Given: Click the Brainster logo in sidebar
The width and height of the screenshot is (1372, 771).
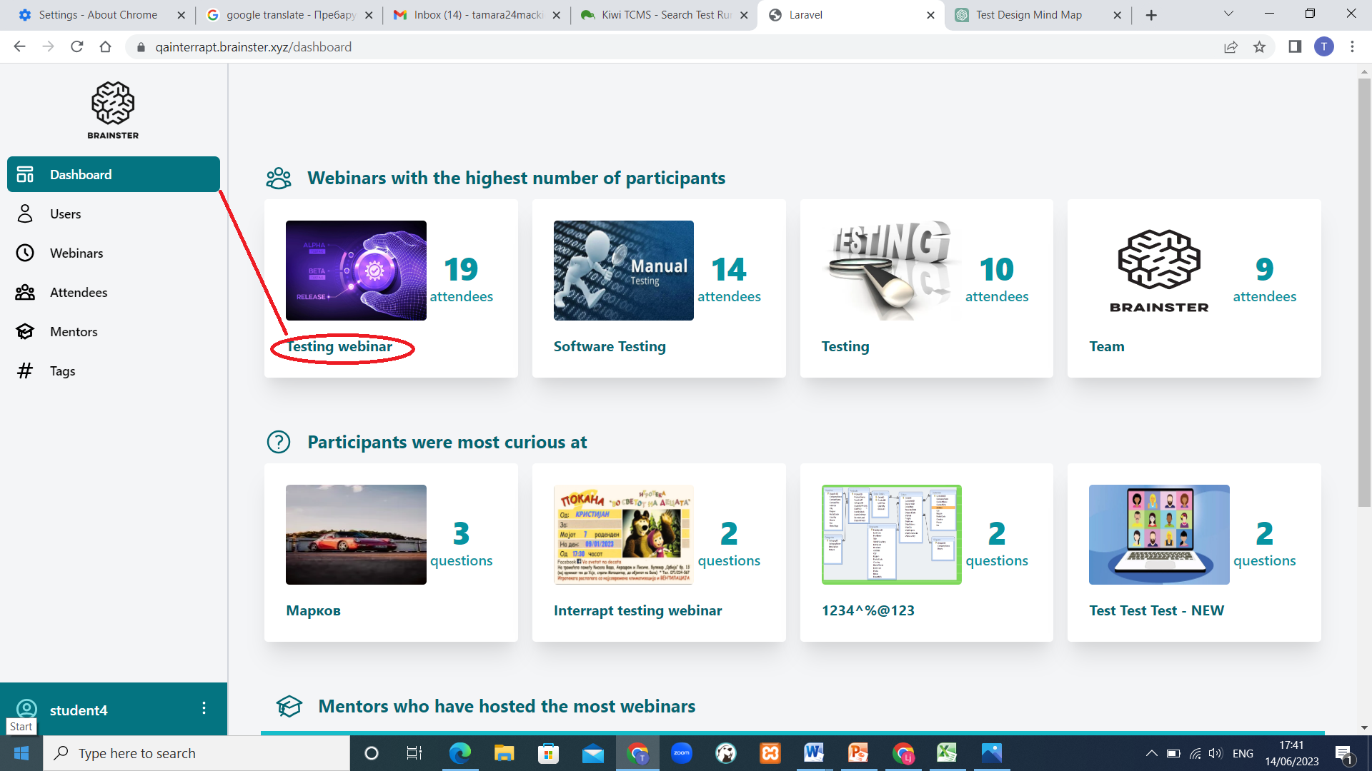Looking at the screenshot, I should (x=113, y=109).
